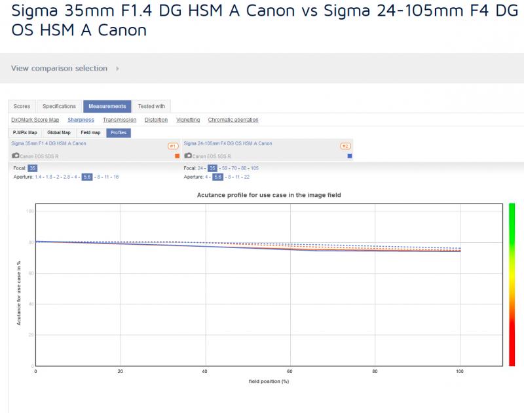Set Sigma 35mm aperture to 2.8
This screenshot has height=413, width=524.
pos(67,177)
